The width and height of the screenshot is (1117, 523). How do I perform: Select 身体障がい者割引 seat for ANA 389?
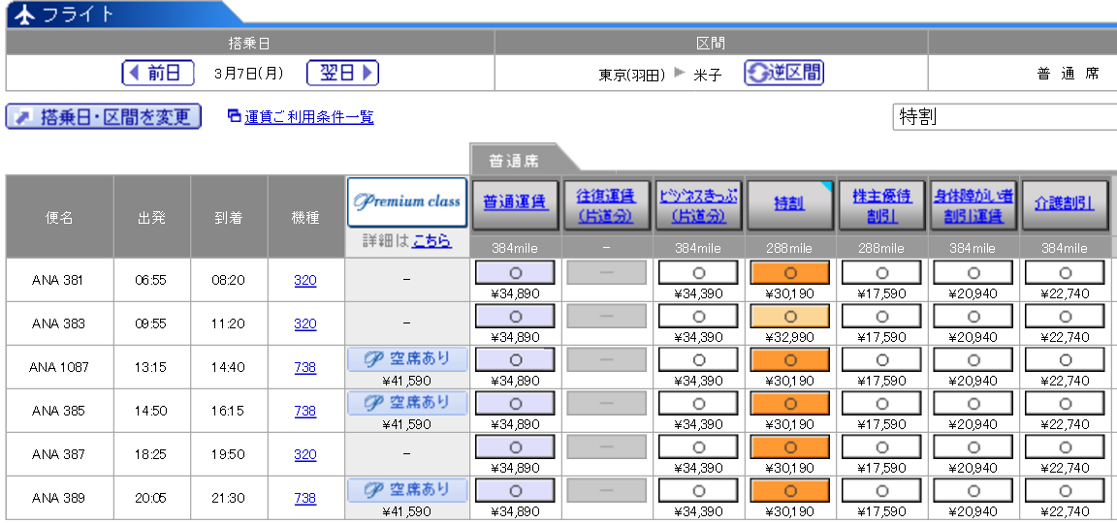coord(973,491)
